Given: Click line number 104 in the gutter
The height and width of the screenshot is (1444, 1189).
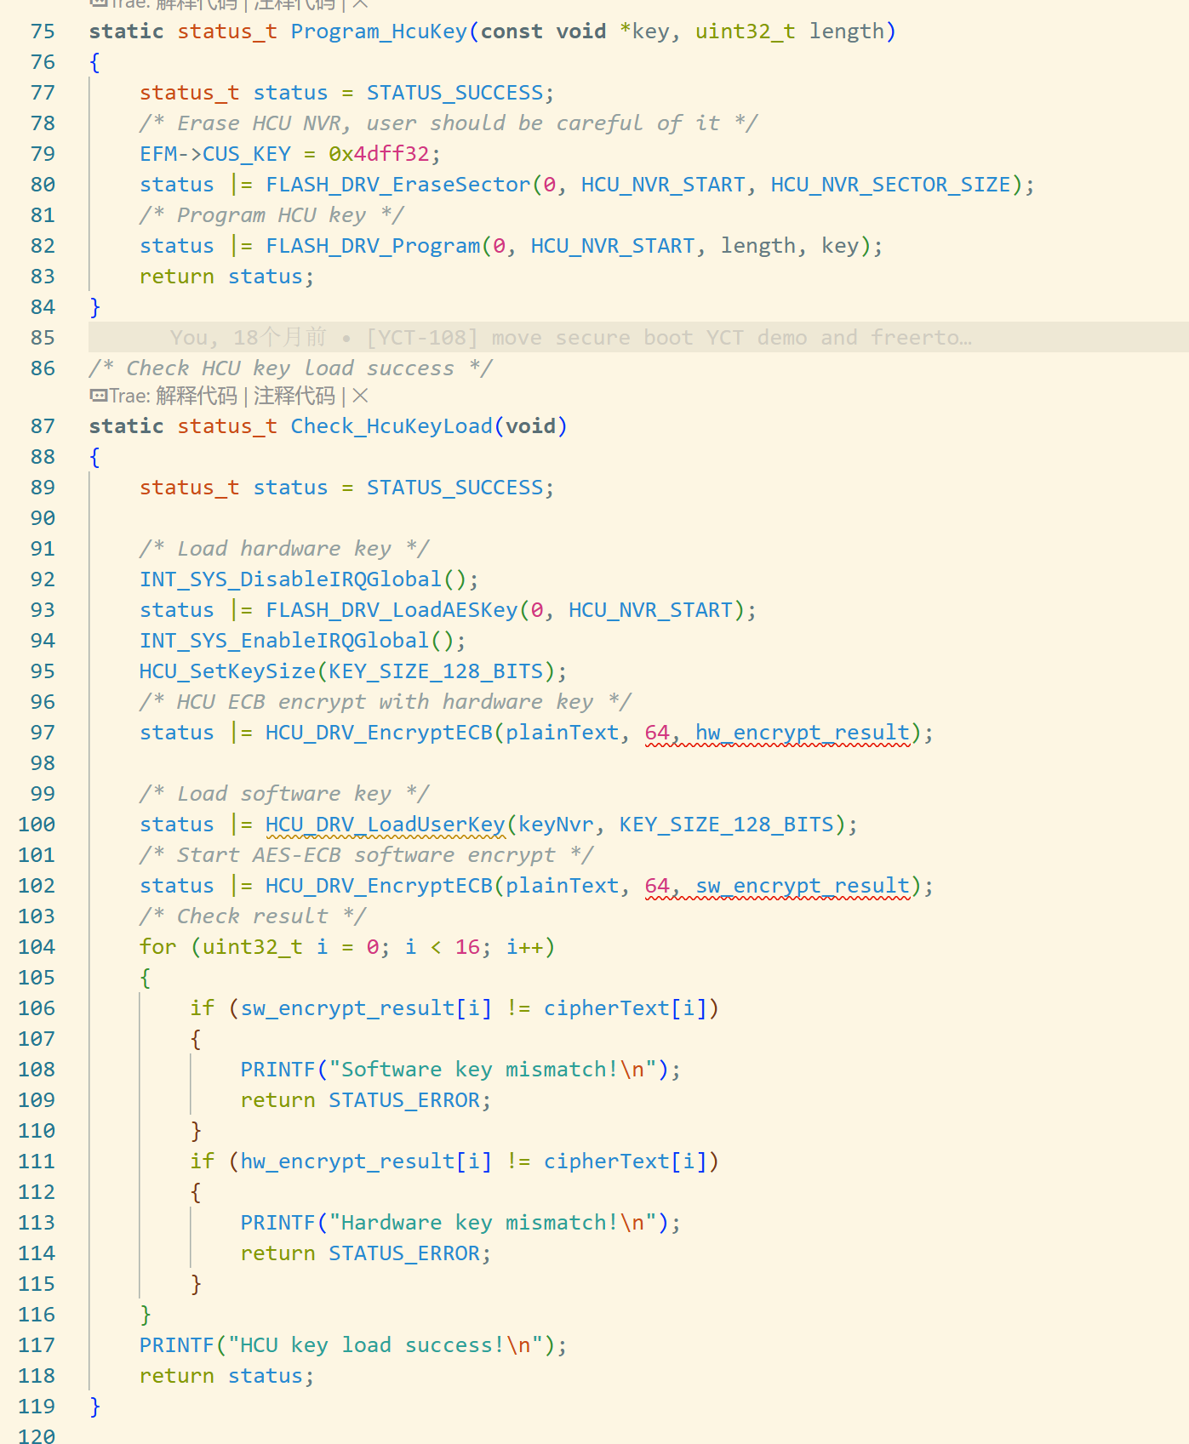Looking at the screenshot, I should 37,947.
